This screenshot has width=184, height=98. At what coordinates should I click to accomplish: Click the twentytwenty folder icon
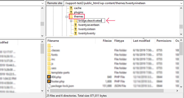click(75, 33)
